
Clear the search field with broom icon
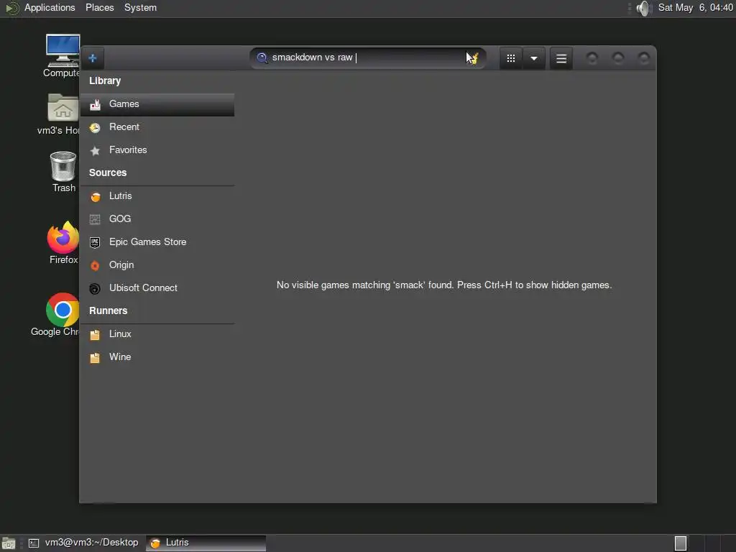click(x=473, y=57)
